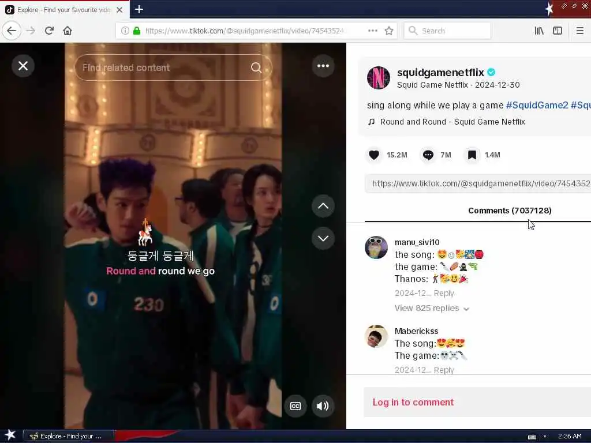Reply to manu_sivi10's comment

444,293
